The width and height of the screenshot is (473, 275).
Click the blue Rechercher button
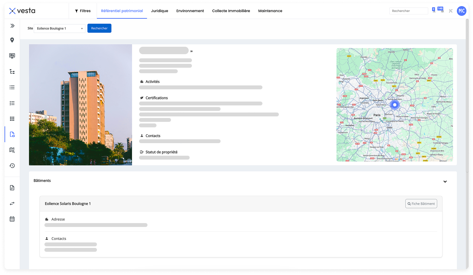point(99,28)
